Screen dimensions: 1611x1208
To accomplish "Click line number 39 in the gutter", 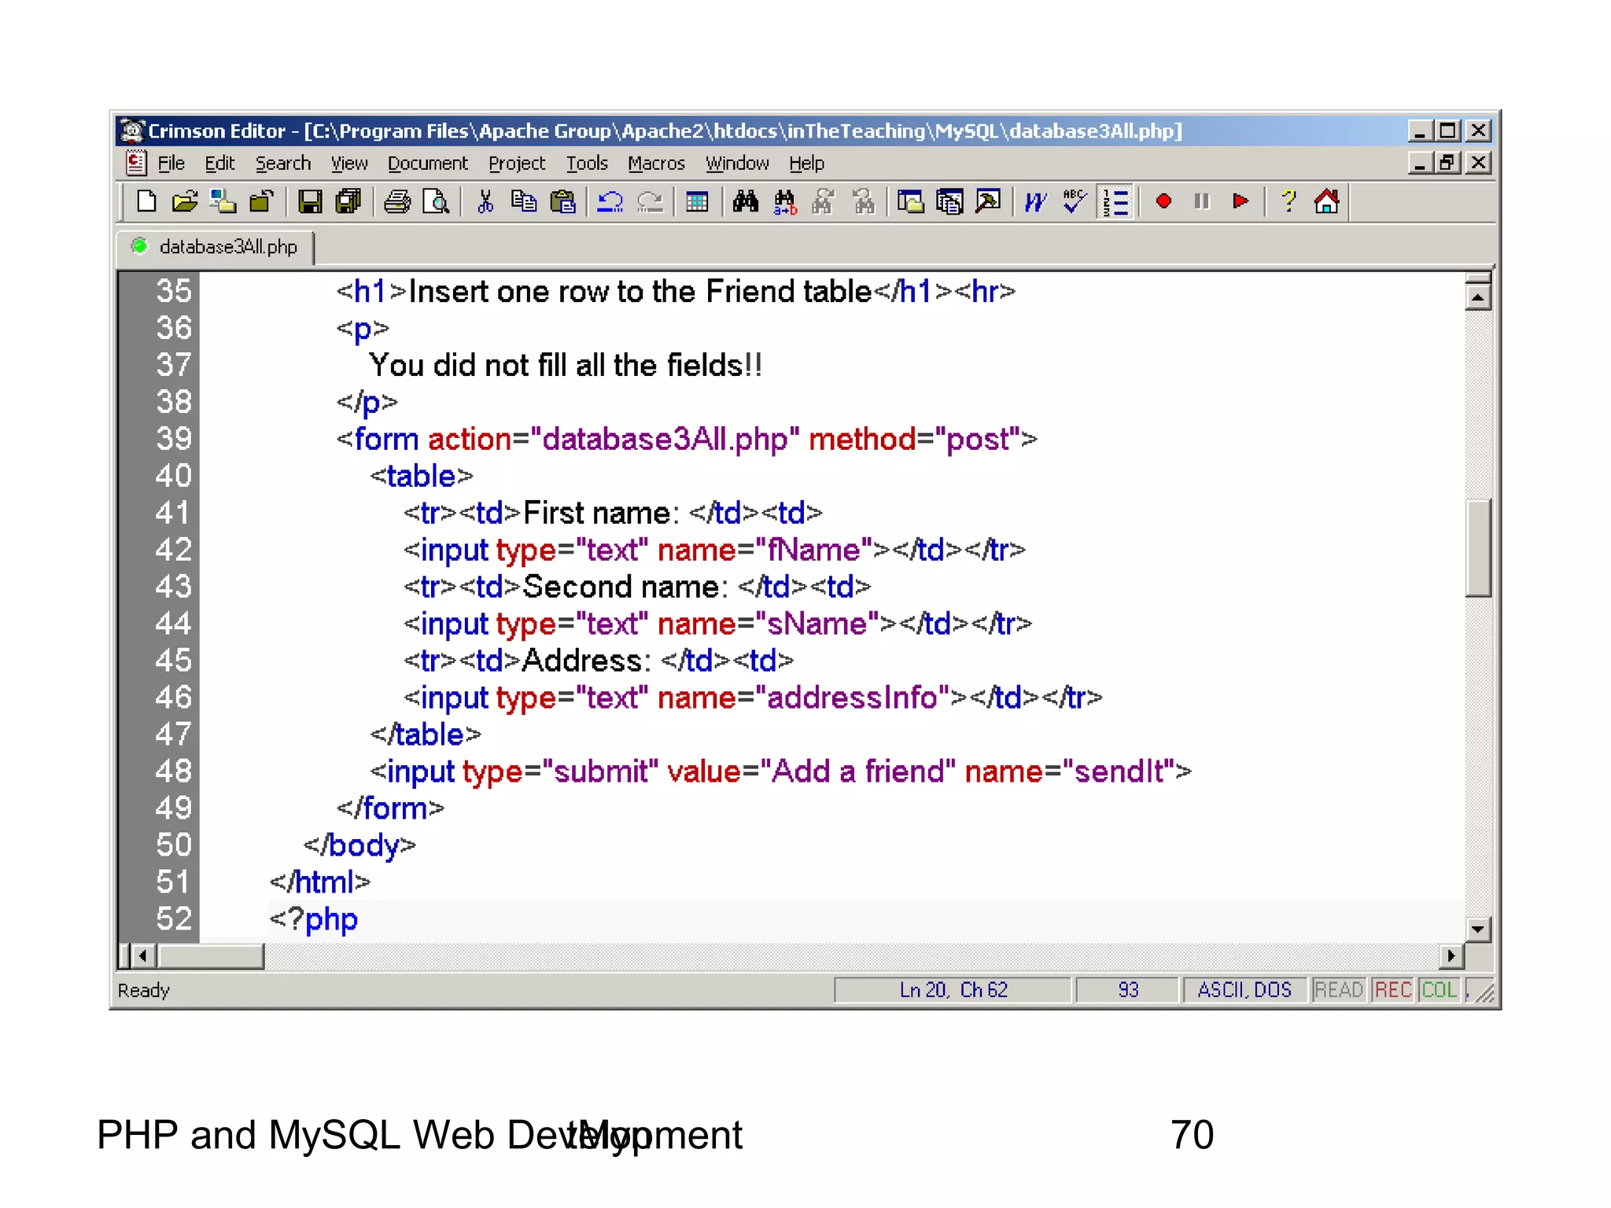I will [x=174, y=439].
